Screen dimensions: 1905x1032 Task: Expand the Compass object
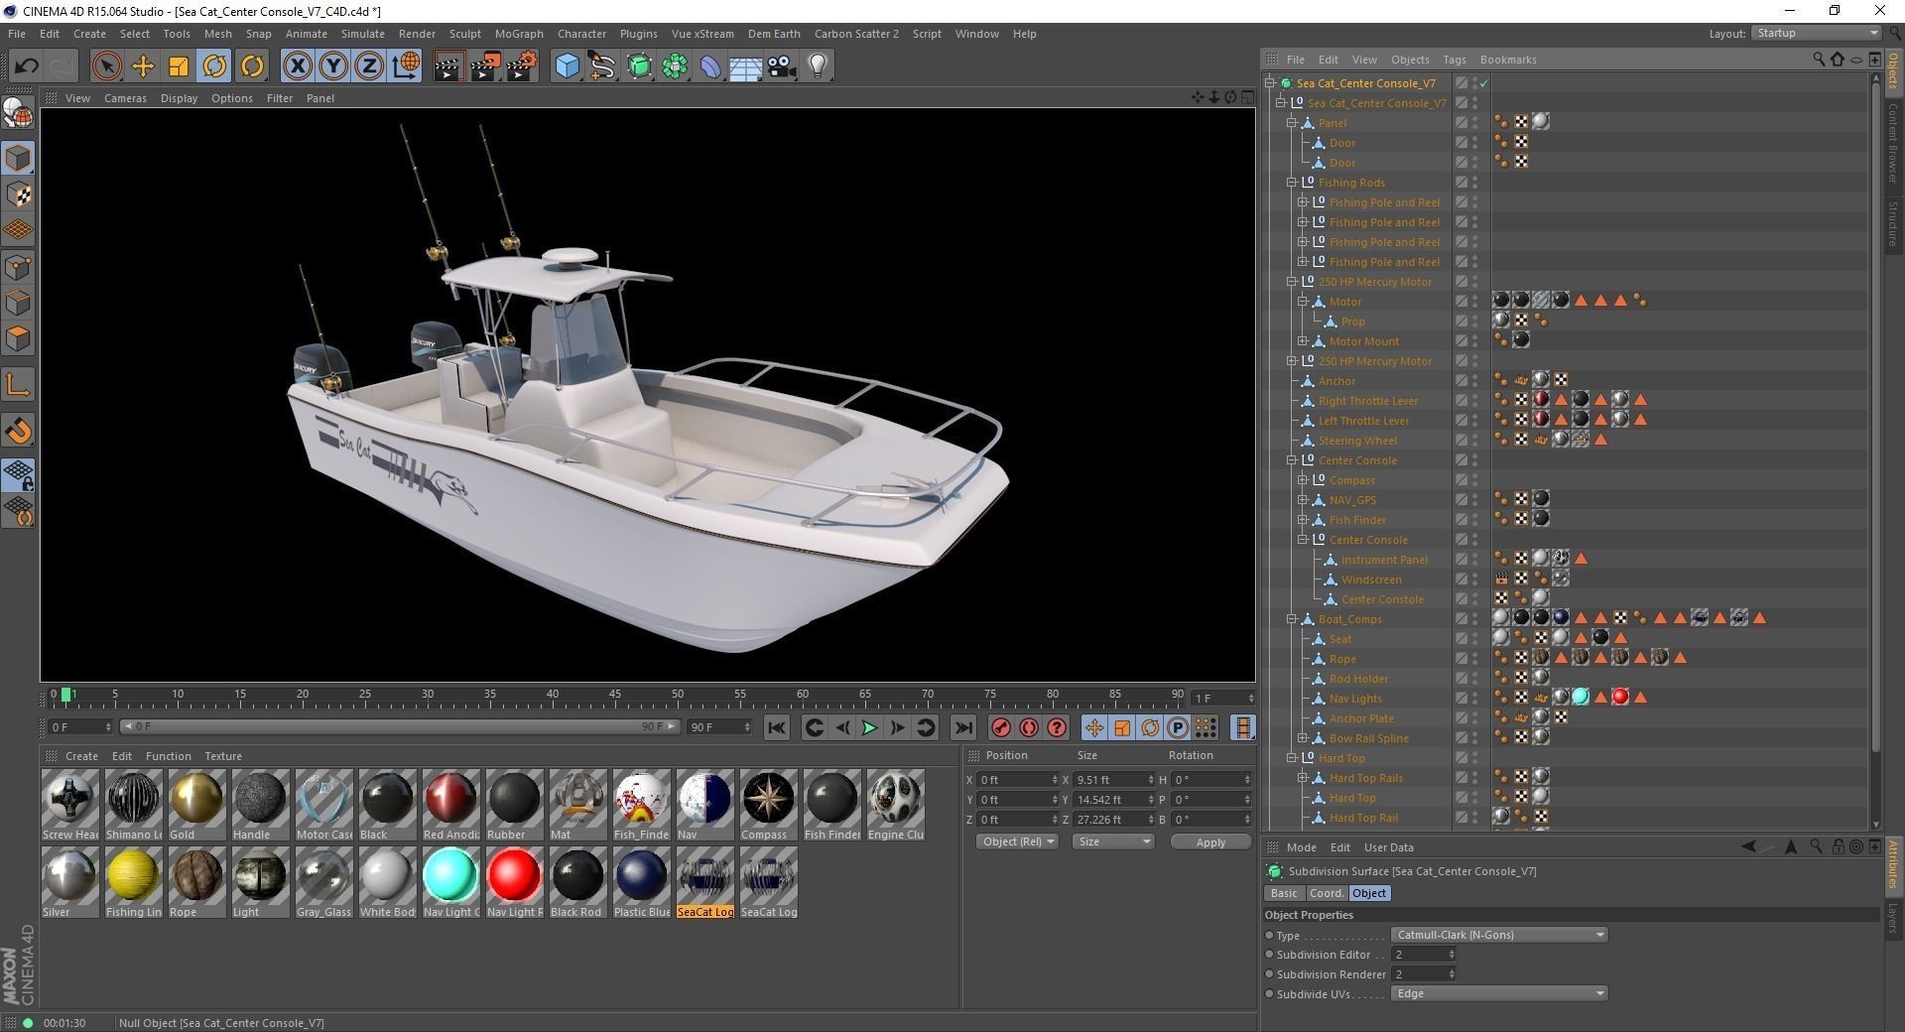pyautogui.click(x=1303, y=480)
